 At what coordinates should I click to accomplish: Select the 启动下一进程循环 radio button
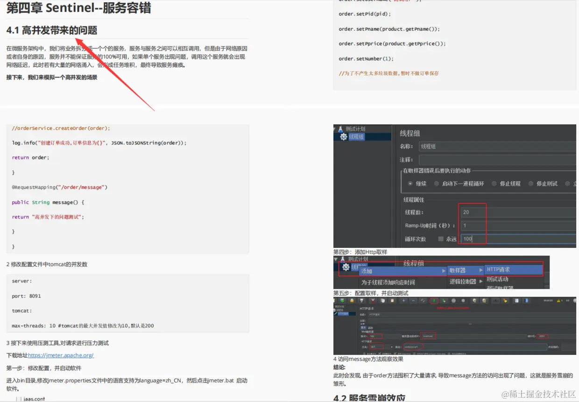pos(437,183)
